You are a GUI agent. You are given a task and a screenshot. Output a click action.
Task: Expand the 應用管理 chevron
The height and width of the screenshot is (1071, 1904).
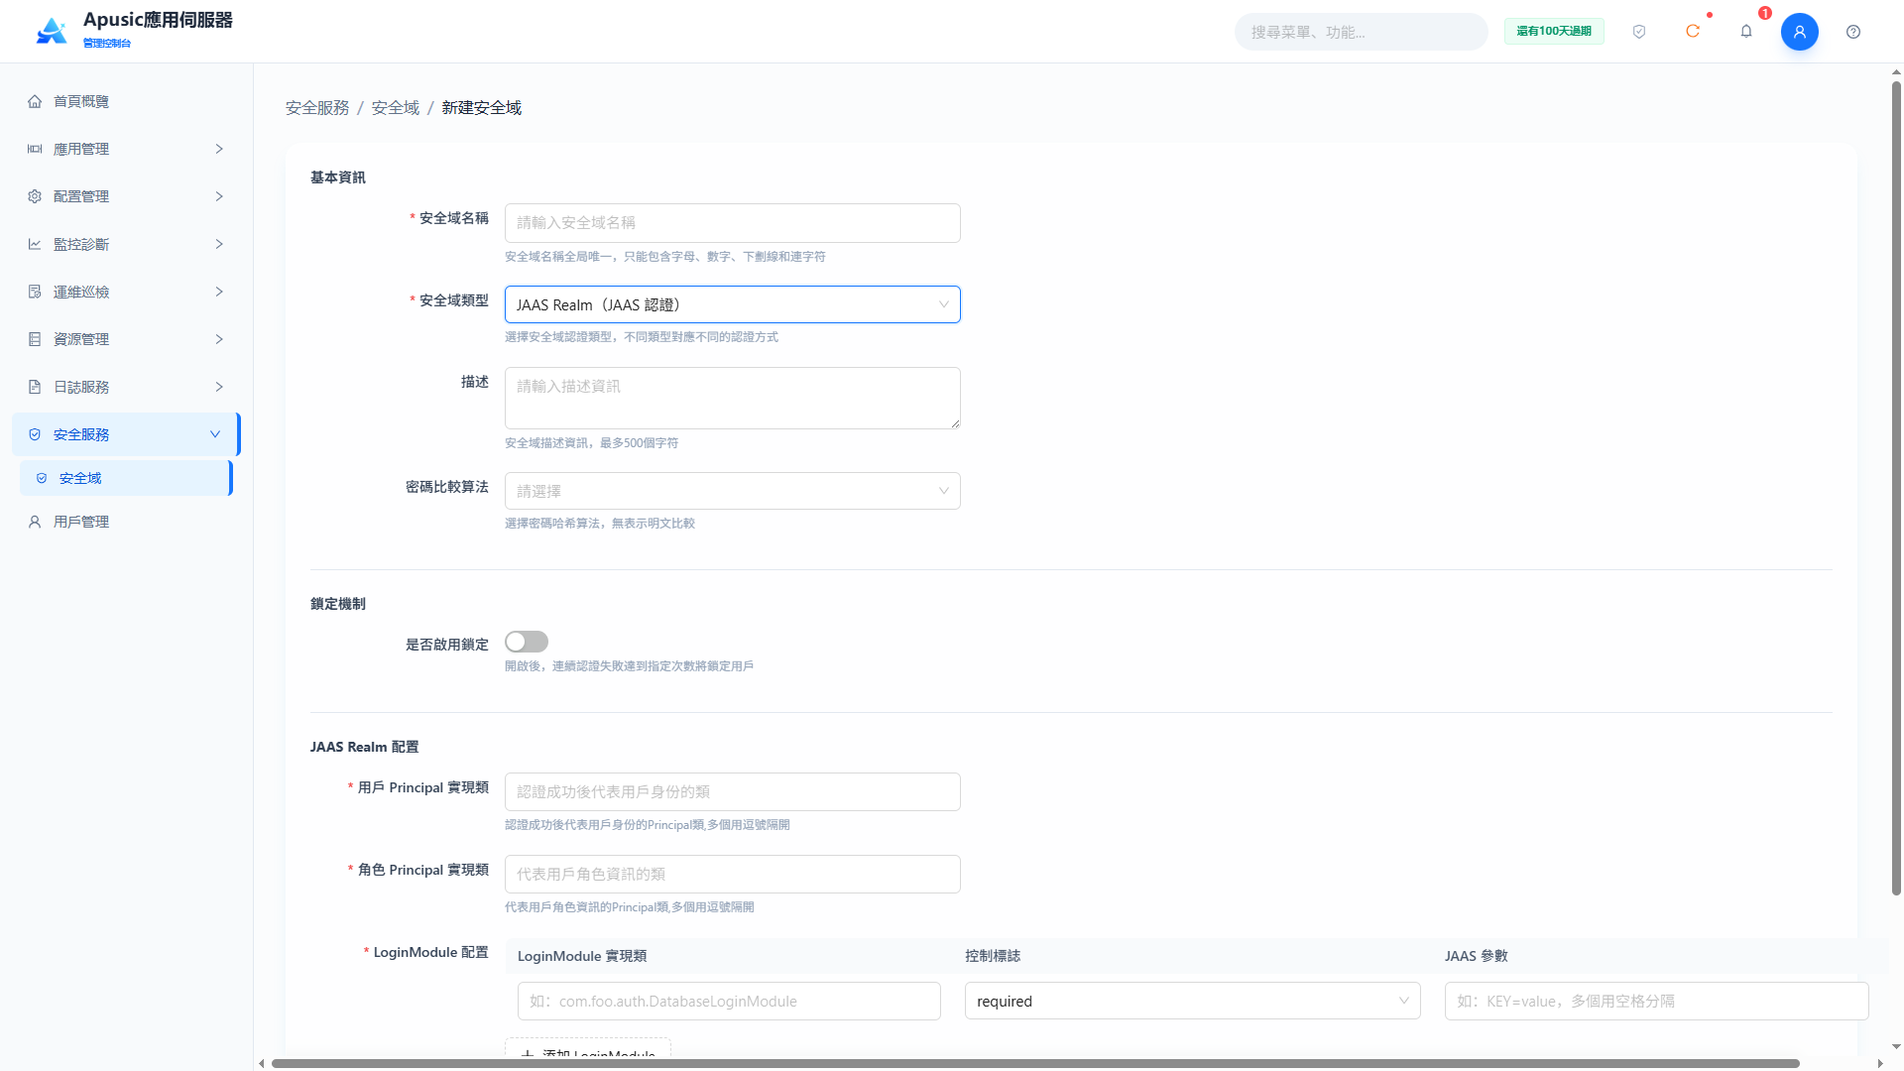coord(219,149)
